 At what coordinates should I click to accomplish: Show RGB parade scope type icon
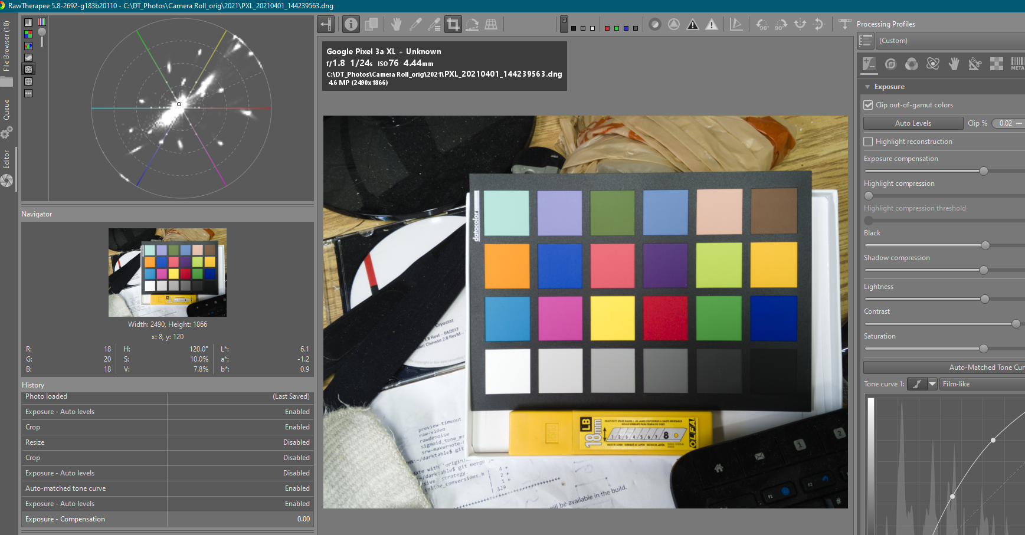tap(28, 45)
